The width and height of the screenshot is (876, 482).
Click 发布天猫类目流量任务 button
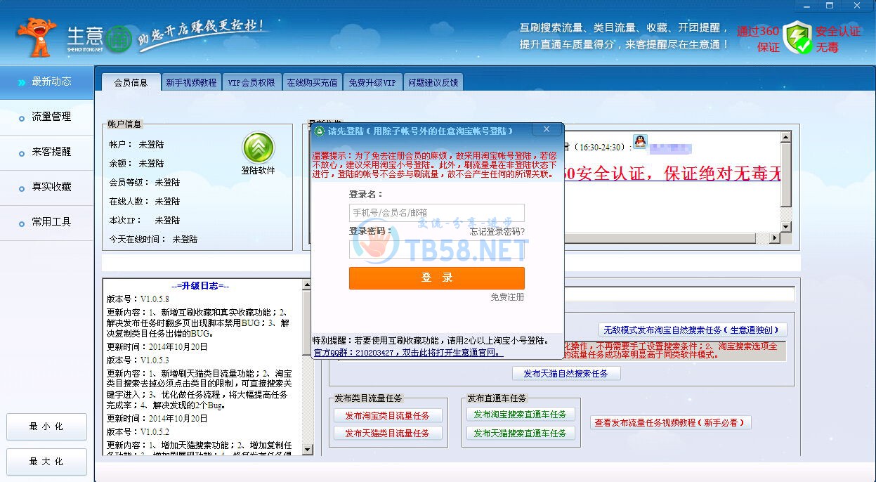click(x=388, y=434)
